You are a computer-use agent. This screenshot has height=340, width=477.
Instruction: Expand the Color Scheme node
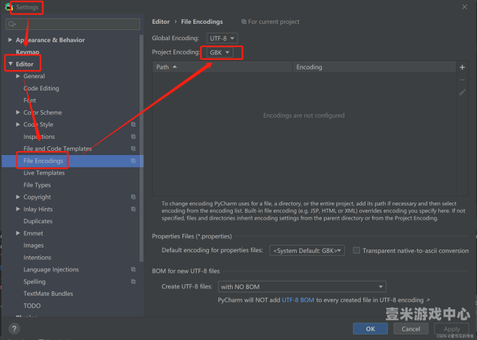pos(18,112)
